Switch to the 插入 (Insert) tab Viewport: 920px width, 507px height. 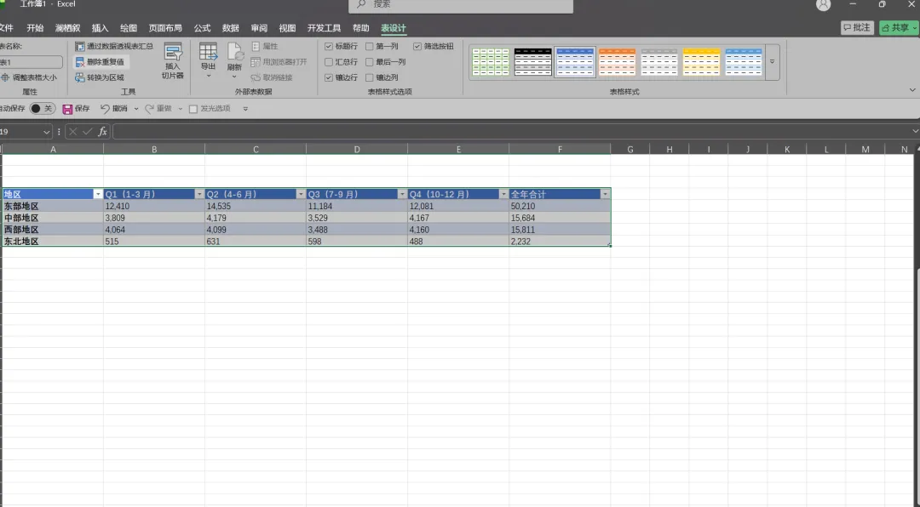point(101,28)
